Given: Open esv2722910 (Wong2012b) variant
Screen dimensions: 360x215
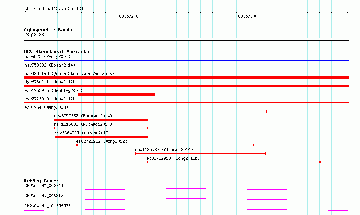Looking at the screenshot, I should point(51,99).
